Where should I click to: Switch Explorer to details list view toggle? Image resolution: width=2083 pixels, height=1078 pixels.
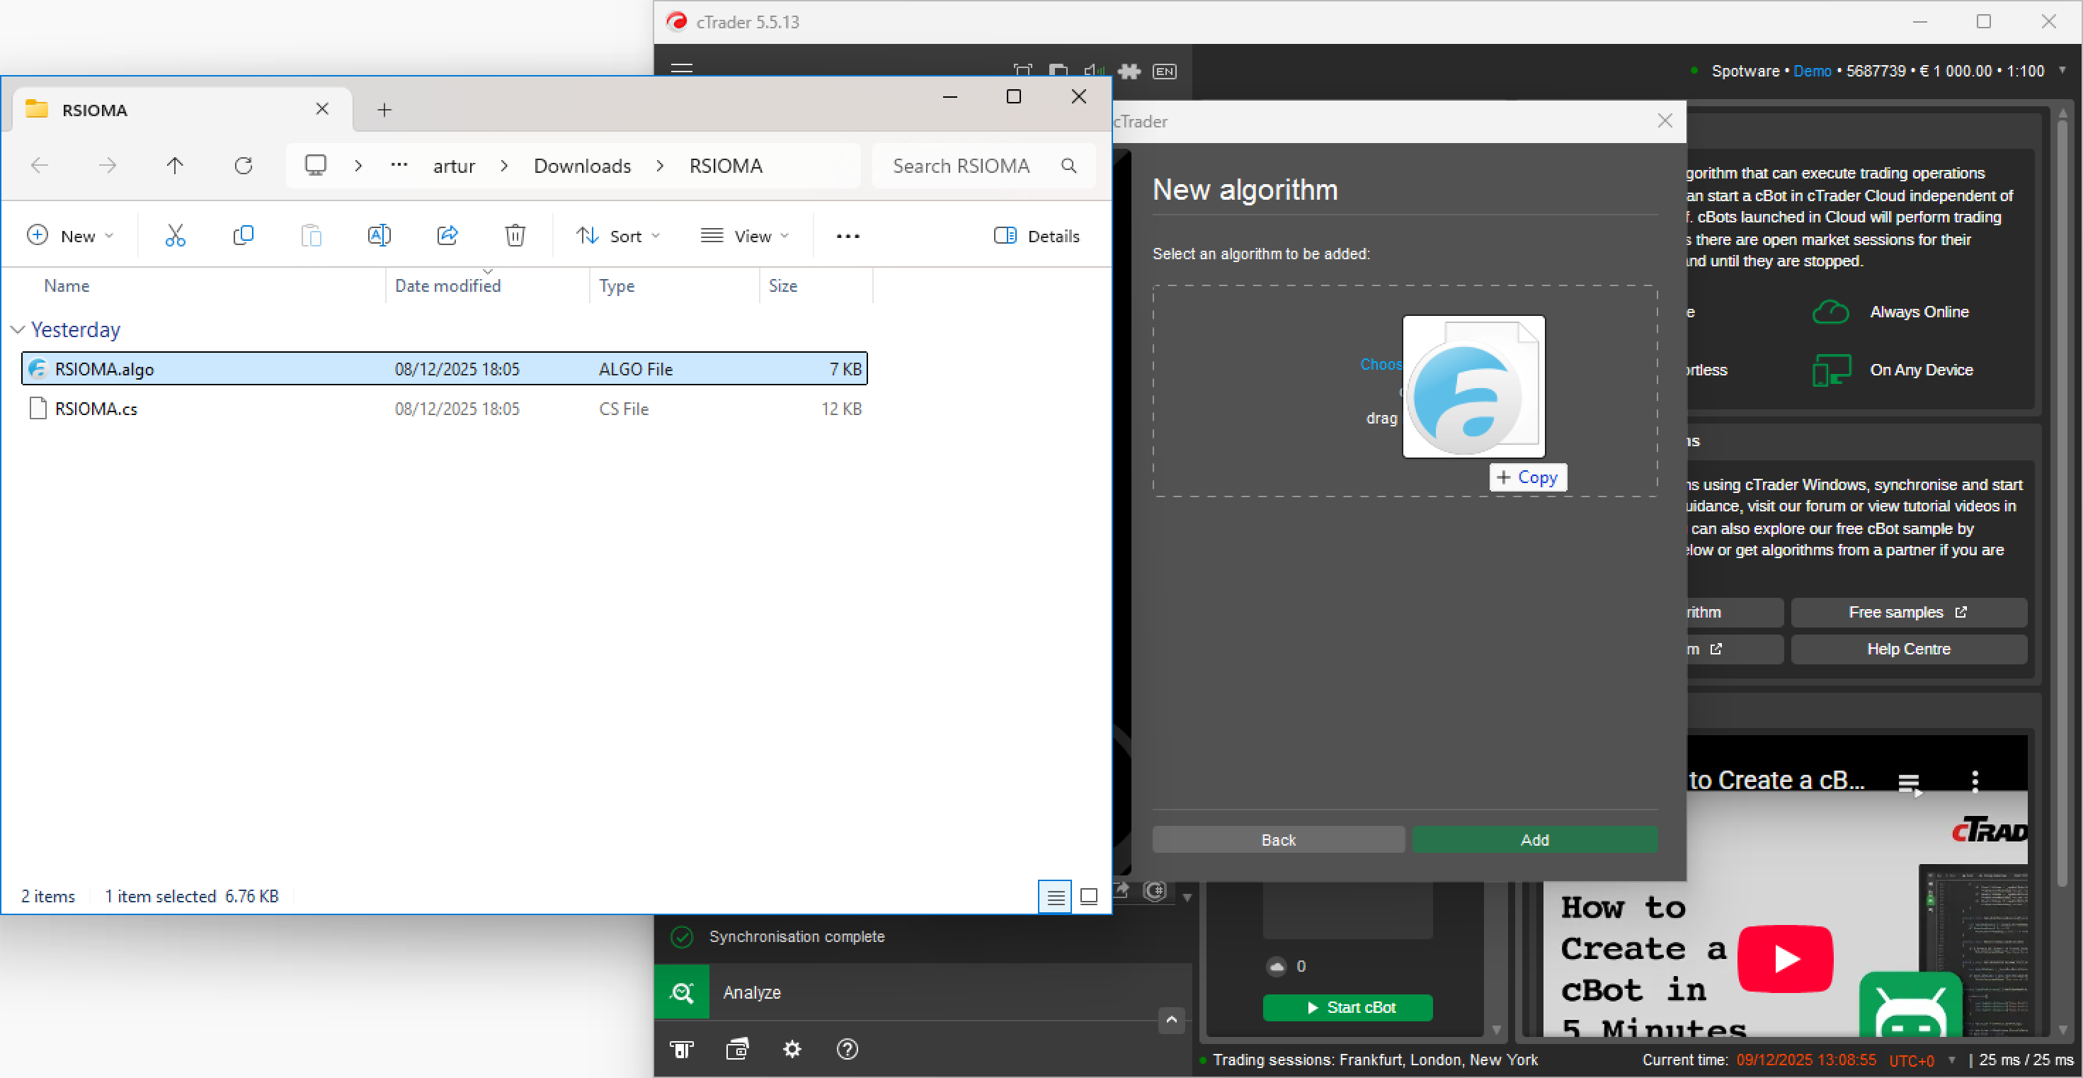[1055, 896]
